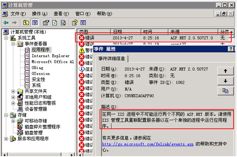Click the event list left scroll arrow
The height and width of the screenshot is (157, 237).
(x=80, y=155)
